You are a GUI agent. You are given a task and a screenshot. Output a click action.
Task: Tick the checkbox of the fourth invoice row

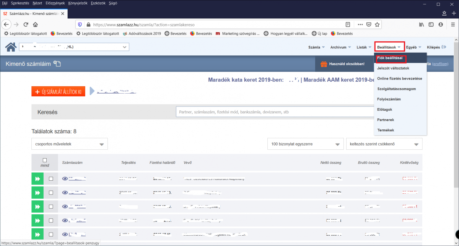click(51, 220)
